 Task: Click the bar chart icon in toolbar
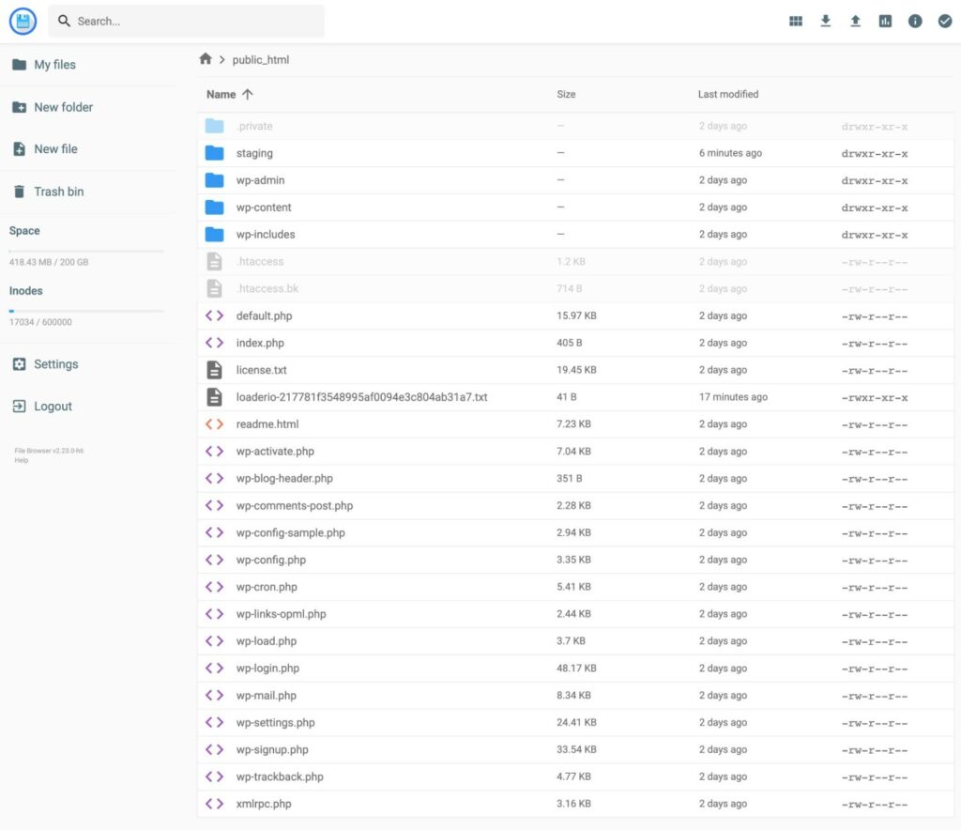pyautogui.click(x=885, y=21)
